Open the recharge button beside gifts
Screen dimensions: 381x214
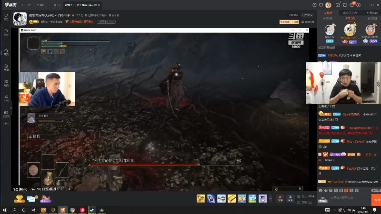[280, 198]
